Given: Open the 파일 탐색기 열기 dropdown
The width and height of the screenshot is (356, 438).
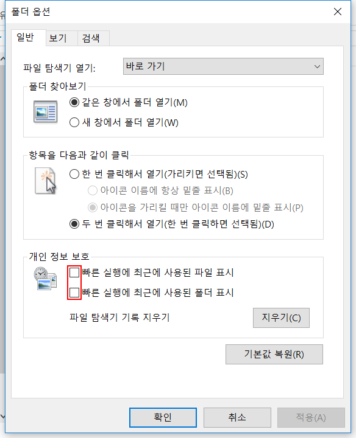Looking at the screenshot, I should 223,66.
